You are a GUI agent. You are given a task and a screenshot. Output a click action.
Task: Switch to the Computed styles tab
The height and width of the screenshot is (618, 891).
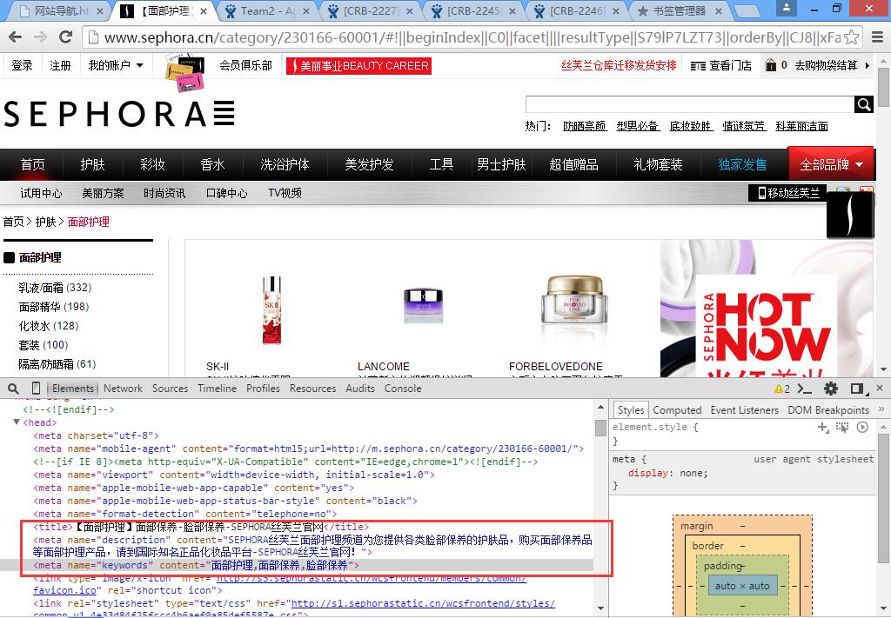676,410
